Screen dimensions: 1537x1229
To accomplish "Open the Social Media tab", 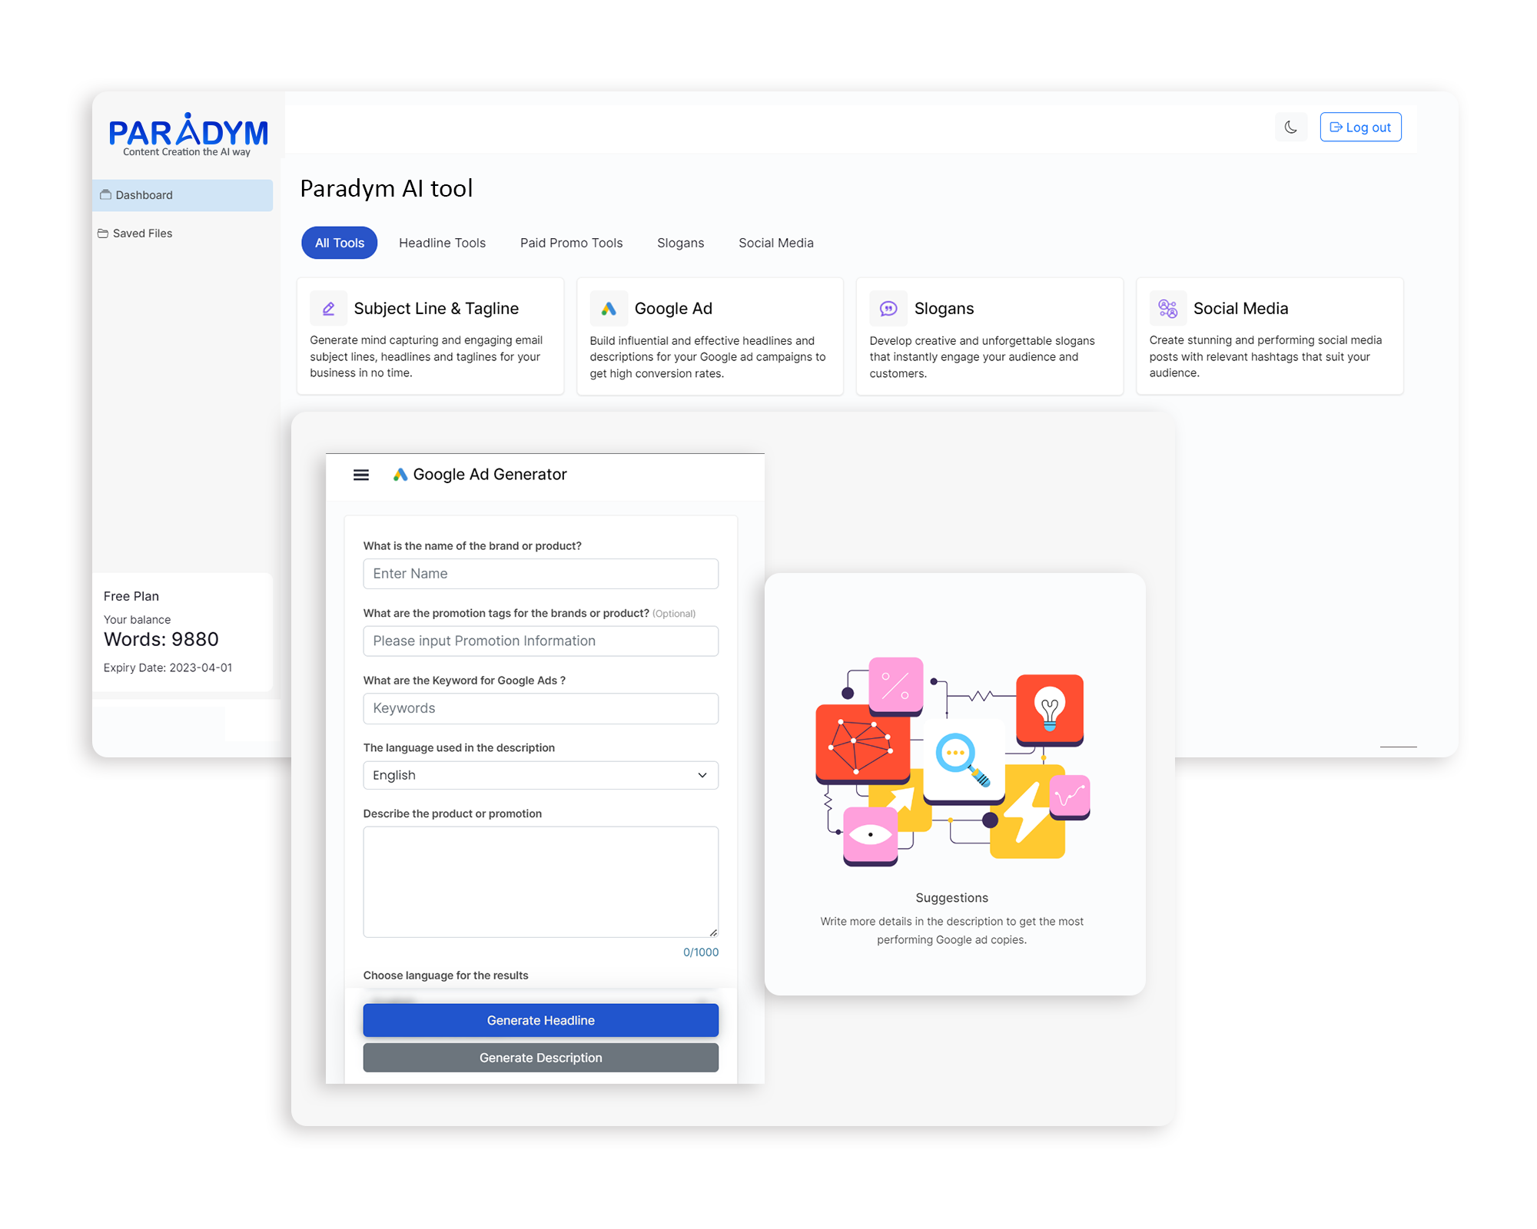I will tap(775, 242).
